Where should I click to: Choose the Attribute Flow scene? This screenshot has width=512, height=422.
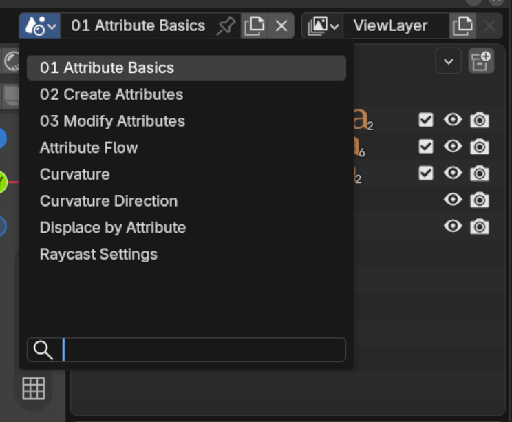[186, 147]
